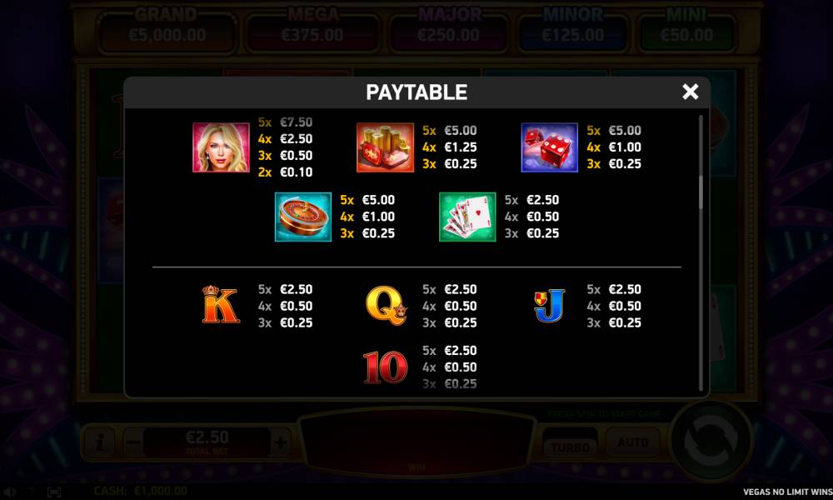Click the playing cards symbol icon
Image resolution: width=833 pixels, height=500 pixels.
pyautogui.click(x=467, y=217)
